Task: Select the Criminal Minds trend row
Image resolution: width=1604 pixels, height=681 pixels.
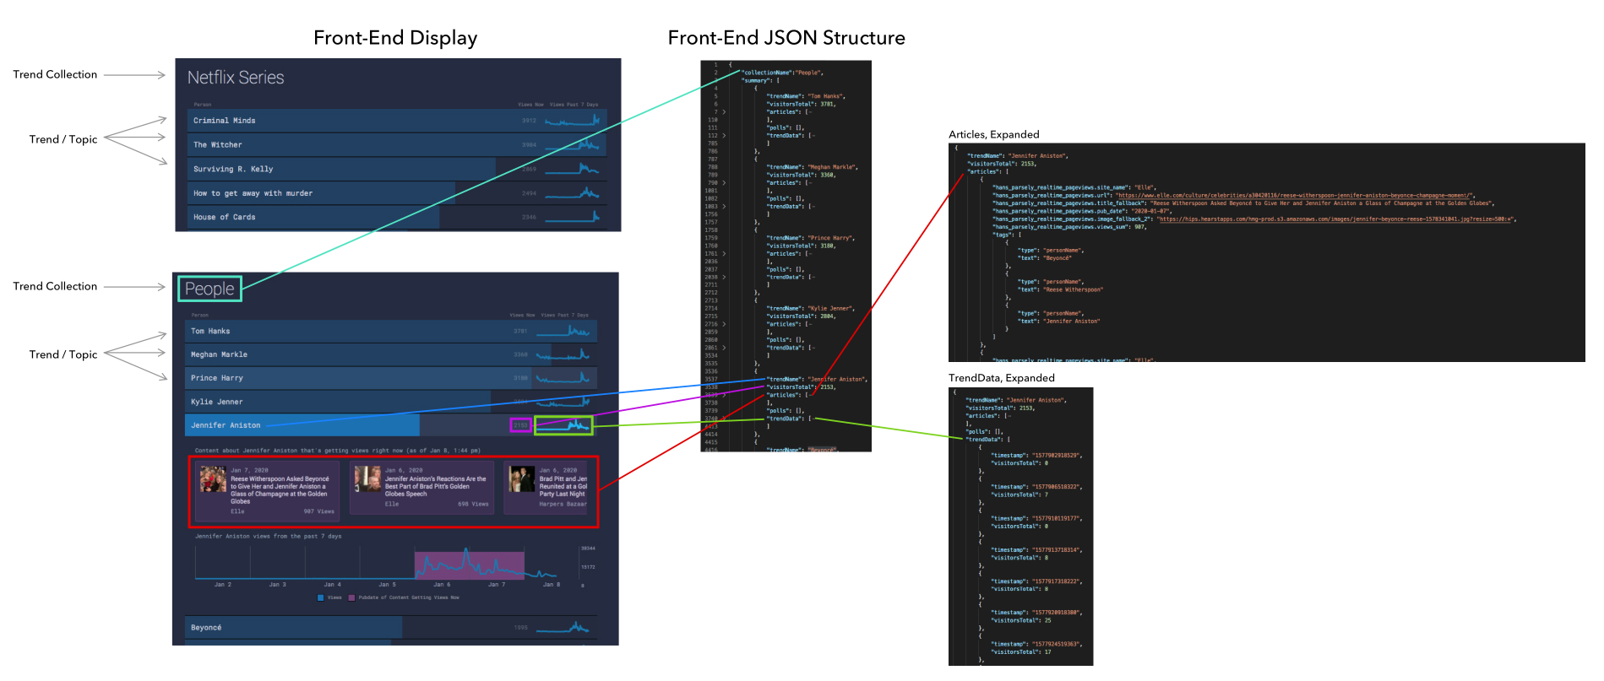Action: tap(396, 121)
